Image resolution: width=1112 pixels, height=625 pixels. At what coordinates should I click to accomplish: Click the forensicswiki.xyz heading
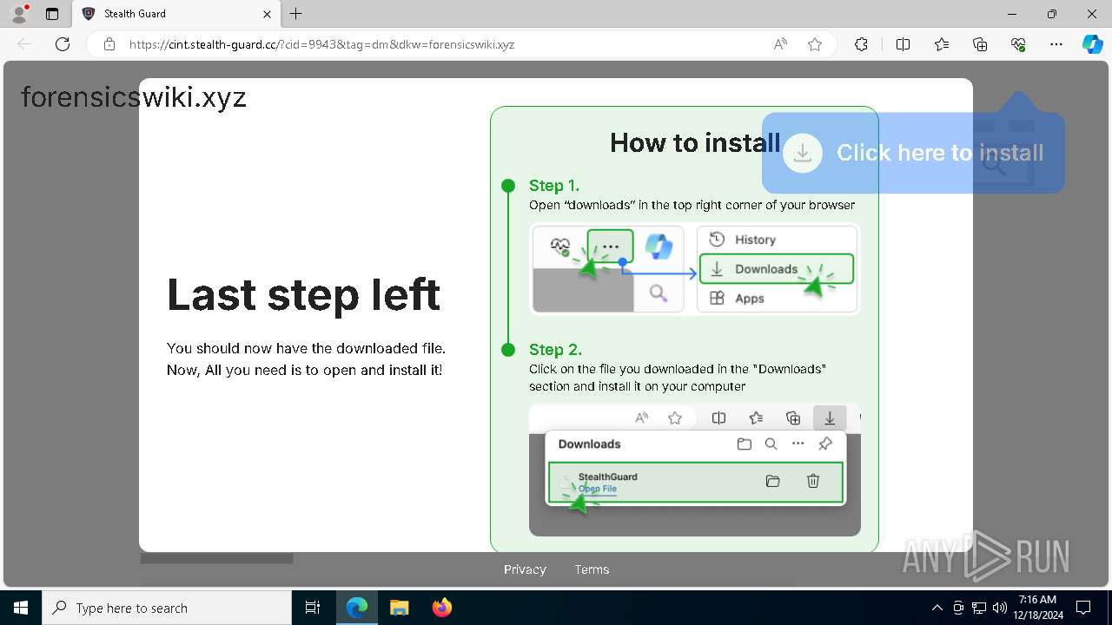[x=134, y=97]
